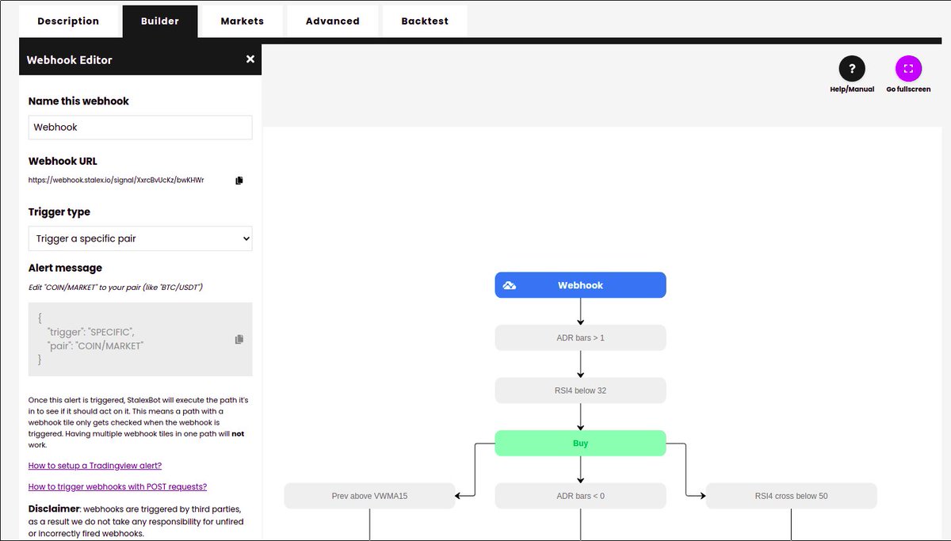Click the 'Webhook Editor' panel title
This screenshot has height=541, width=951.
(70, 59)
